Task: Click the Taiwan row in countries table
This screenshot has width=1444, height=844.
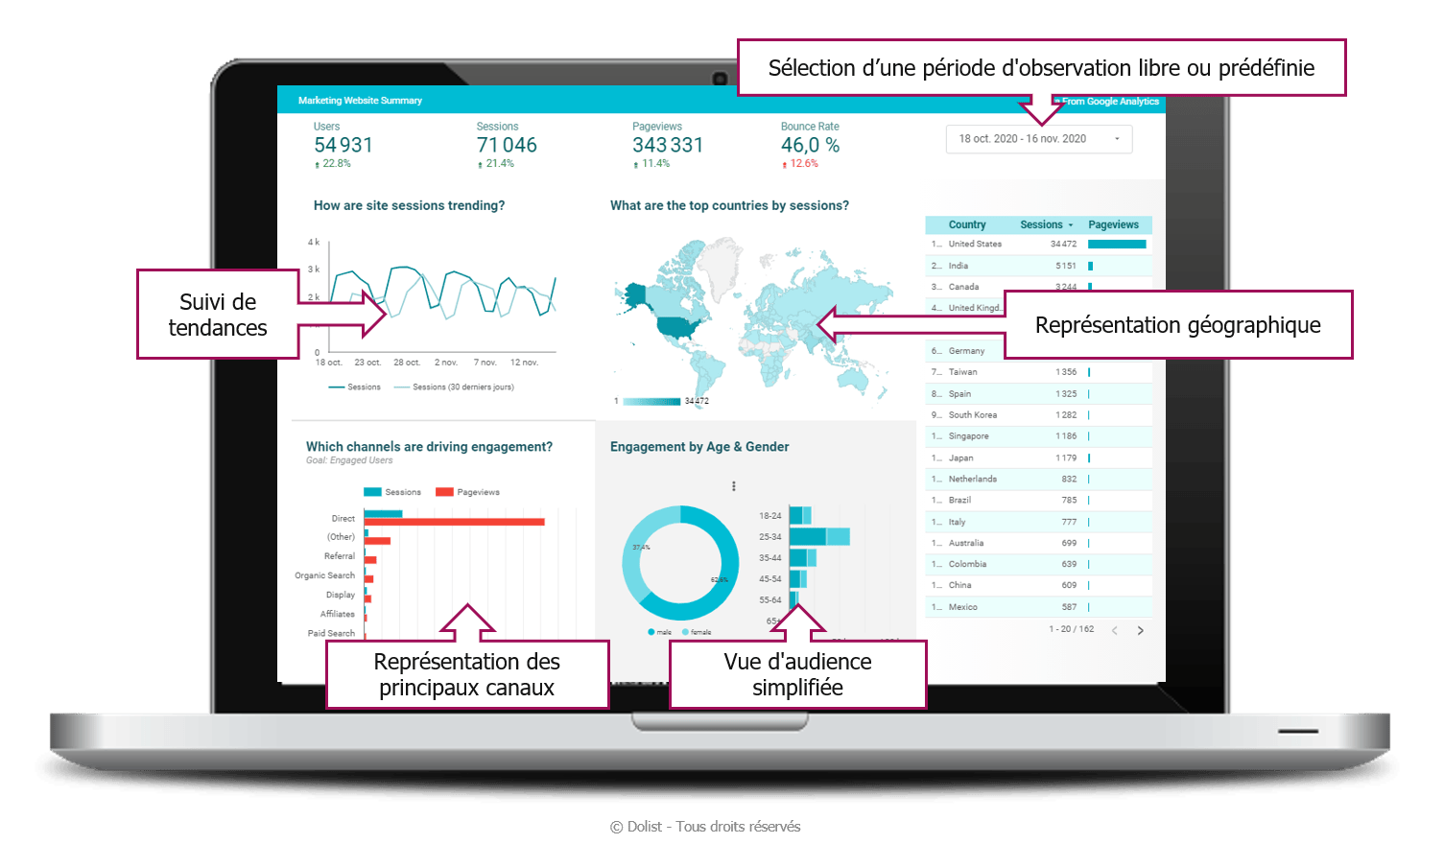Action: [x=1039, y=372]
